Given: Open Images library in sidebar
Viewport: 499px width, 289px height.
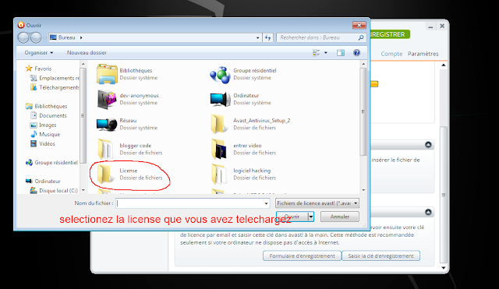Looking at the screenshot, I should 44,125.
